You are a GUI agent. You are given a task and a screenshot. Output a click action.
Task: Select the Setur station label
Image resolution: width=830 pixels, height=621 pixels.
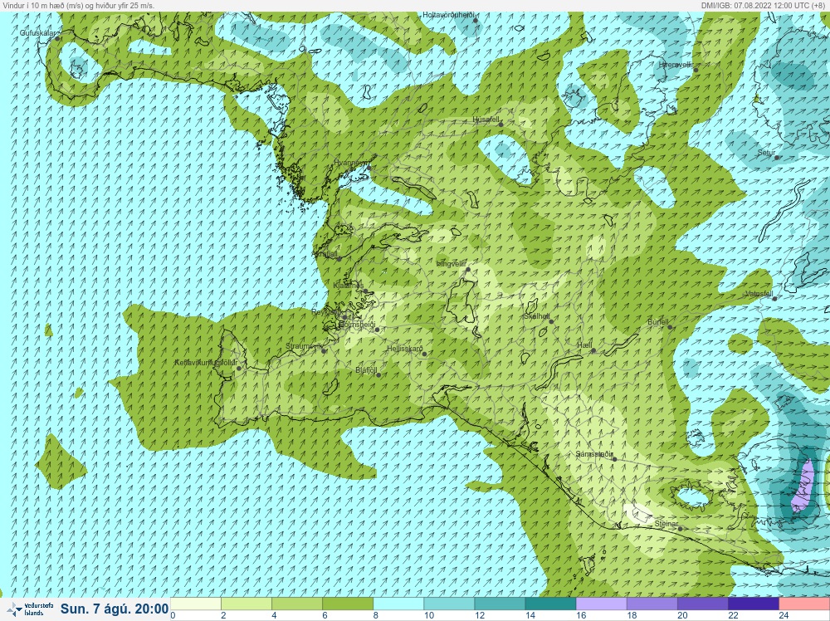click(x=766, y=153)
